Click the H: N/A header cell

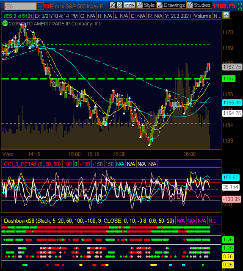pos(105,16)
